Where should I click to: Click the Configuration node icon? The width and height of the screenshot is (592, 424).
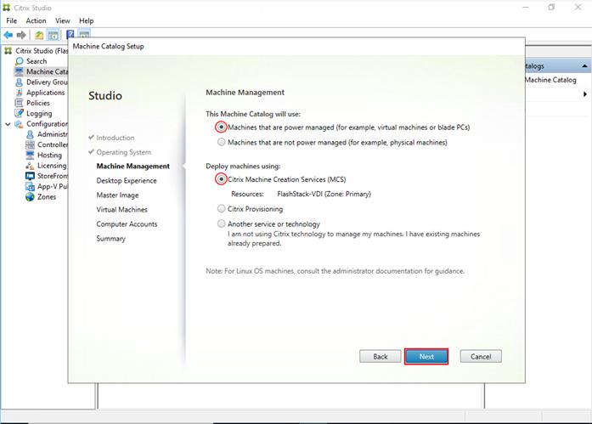[x=19, y=124]
